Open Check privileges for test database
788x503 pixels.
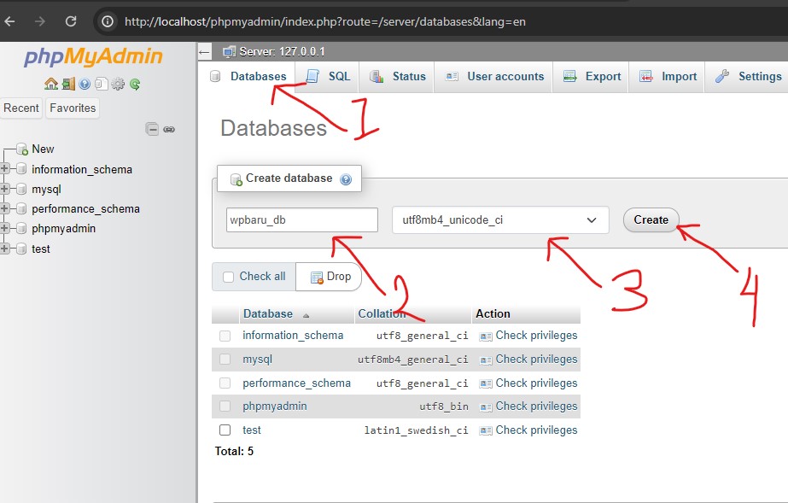click(536, 430)
